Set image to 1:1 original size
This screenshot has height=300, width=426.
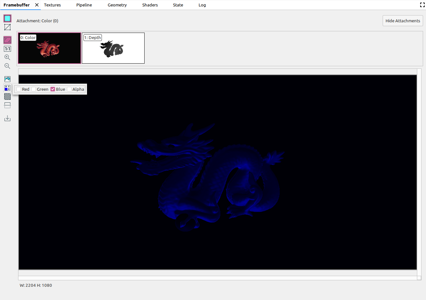point(7,49)
